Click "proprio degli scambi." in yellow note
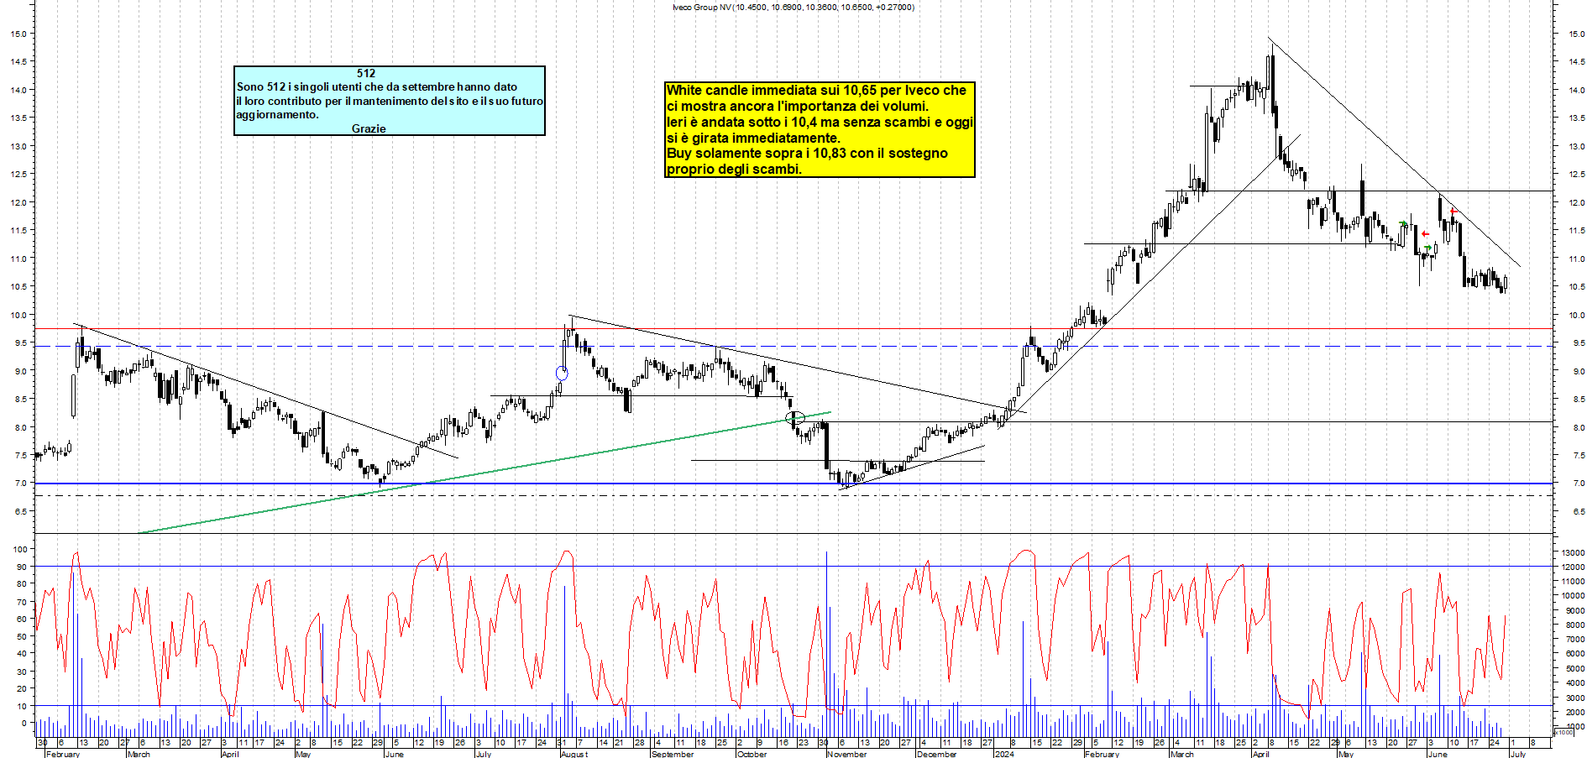1587x758 pixels. pos(734,170)
